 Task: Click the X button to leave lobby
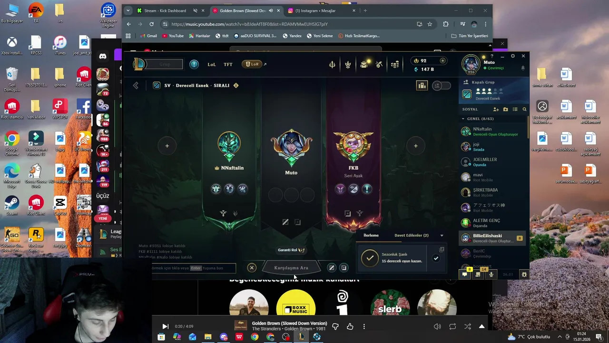click(252, 268)
